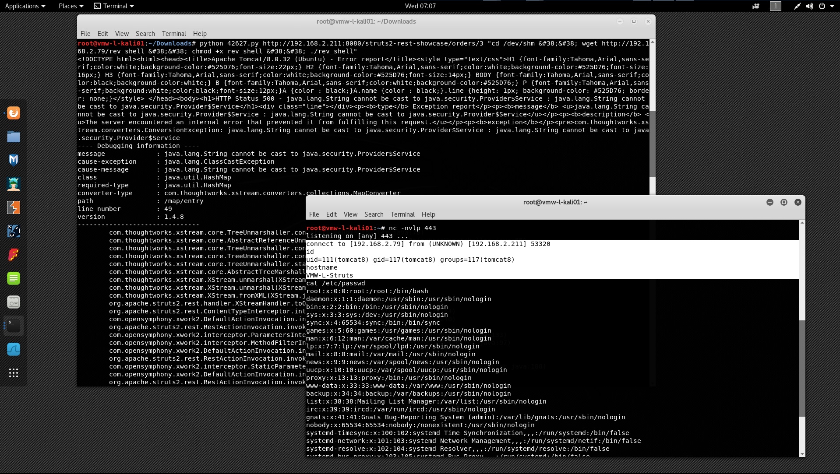Click the 'nobody:x:65534:65534' passwd line
Screen dimensions: 840x474
click(420, 425)
